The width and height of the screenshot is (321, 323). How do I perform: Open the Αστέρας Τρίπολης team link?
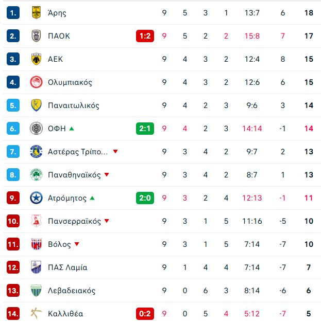click(78, 152)
